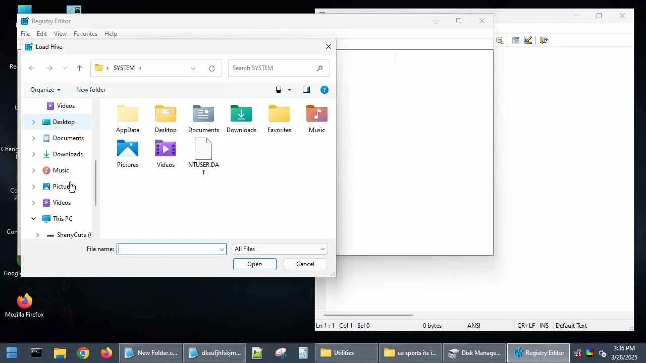Refresh the SYSTEM folder view
The width and height of the screenshot is (646, 363).
[x=212, y=68]
